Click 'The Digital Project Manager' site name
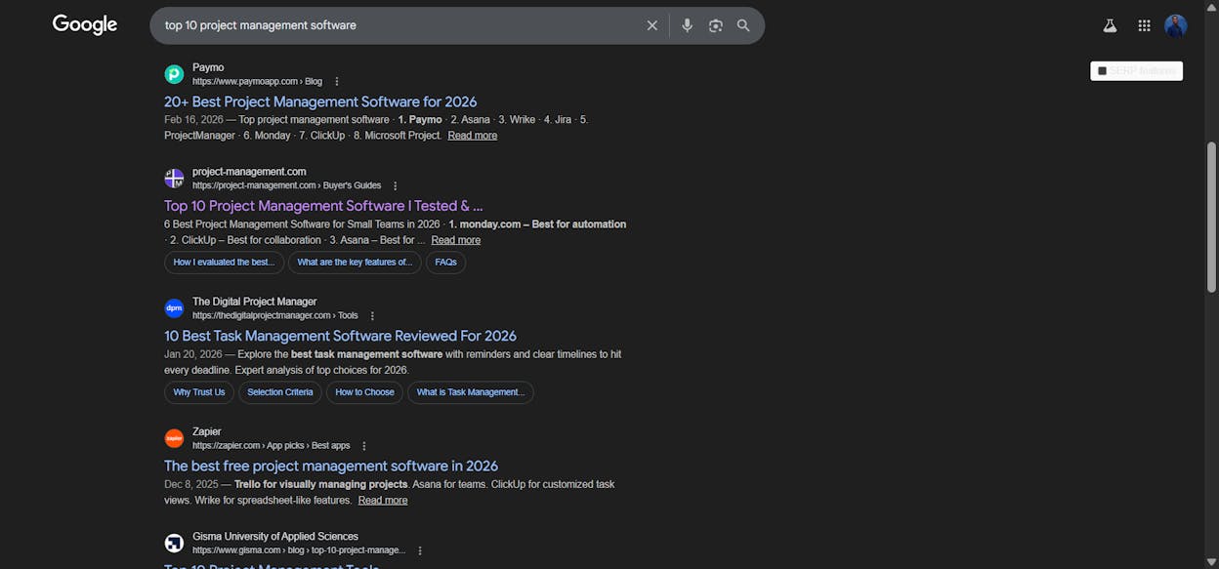Screen dimensions: 1219x569 [255, 302]
